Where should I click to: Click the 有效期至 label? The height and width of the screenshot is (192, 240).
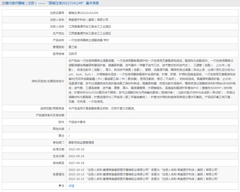pyautogui.click(x=59, y=163)
